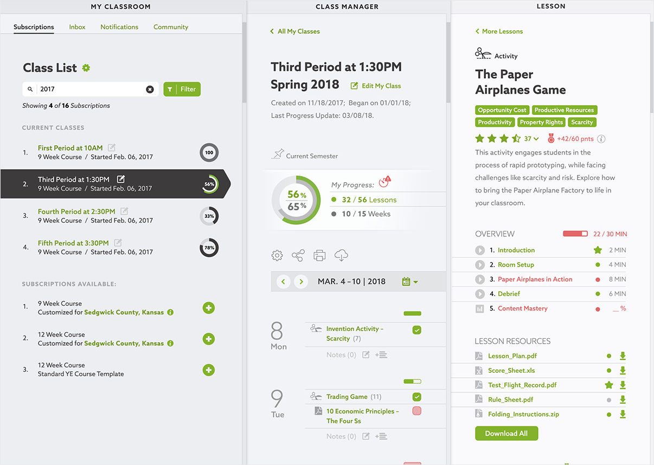Image resolution: width=654 pixels, height=465 pixels.
Task: Share the class via share icon
Action: 298,255
